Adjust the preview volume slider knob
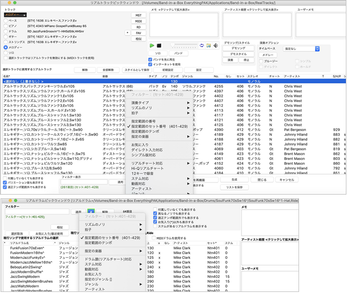Viewport: 348px width, 293px height. point(172,45)
